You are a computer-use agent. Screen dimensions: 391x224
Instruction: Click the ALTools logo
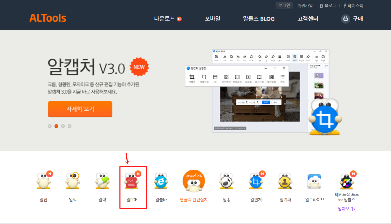click(48, 18)
